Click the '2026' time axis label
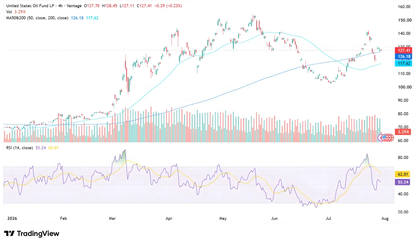Image resolution: width=417 pixels, height=244 pixels. click(12, 218)
